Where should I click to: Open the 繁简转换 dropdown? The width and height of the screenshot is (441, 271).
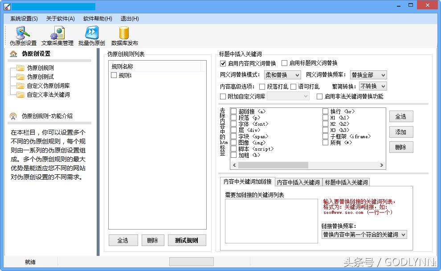coord(372,86)
